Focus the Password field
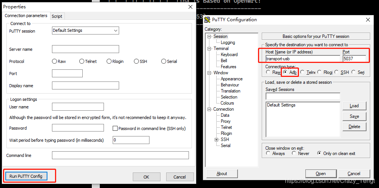The width and height of the screenshot is (379, 188). pyautogui.click(x=78, y=128)
